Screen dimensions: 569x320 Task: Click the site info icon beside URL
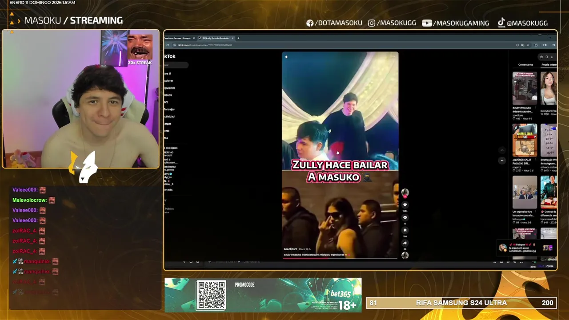[174, 45]
